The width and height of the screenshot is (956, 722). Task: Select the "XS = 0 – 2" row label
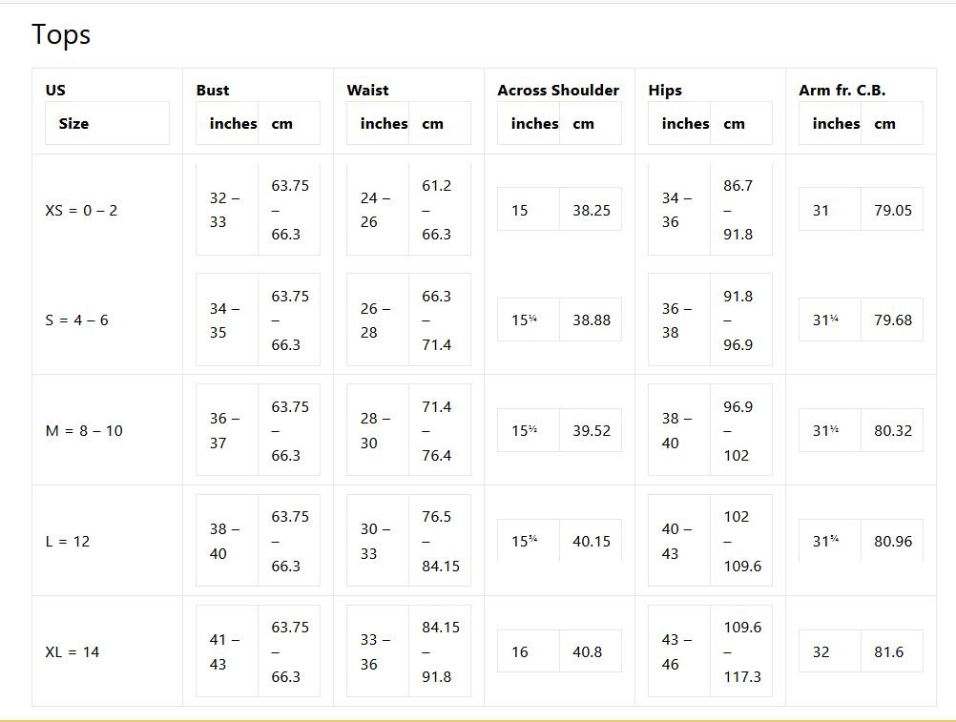point(82,210)
